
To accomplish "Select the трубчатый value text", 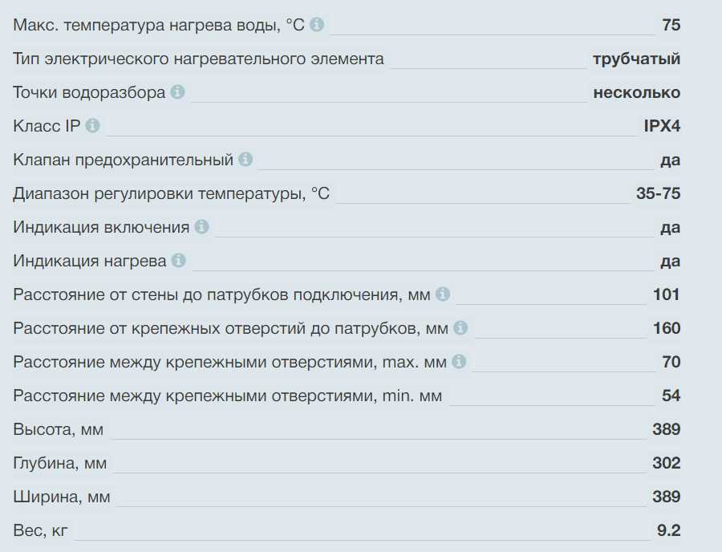I will coord(636,59).
